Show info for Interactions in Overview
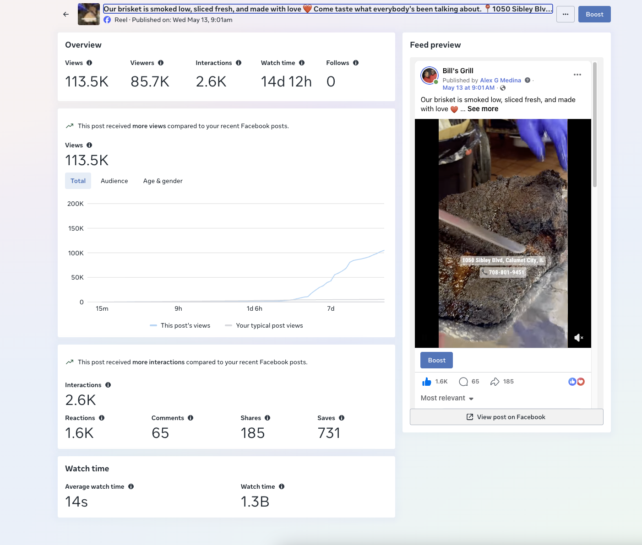Screen dimensions: 642x545 click(x=239, y=63)
